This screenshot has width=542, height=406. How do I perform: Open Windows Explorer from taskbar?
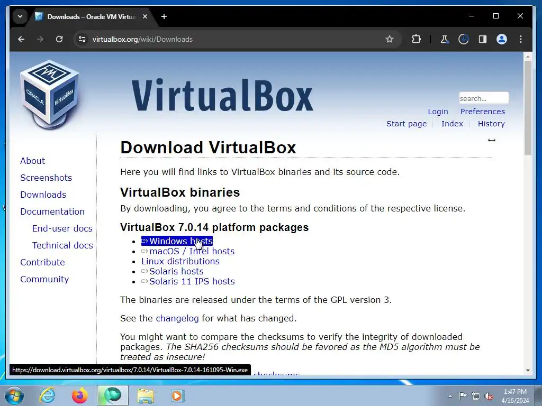[x=146, y=395]
